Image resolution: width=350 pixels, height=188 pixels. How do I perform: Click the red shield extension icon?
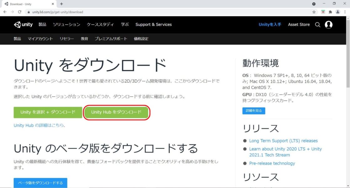[323, 12]
